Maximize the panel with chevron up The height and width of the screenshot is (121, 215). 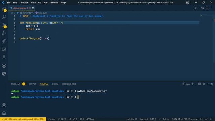click(x=208, y=84)
